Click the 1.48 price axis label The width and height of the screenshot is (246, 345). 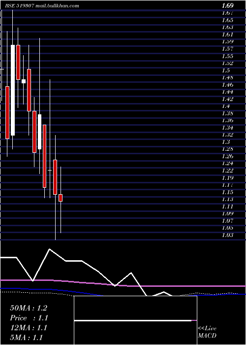coord(227,77)
